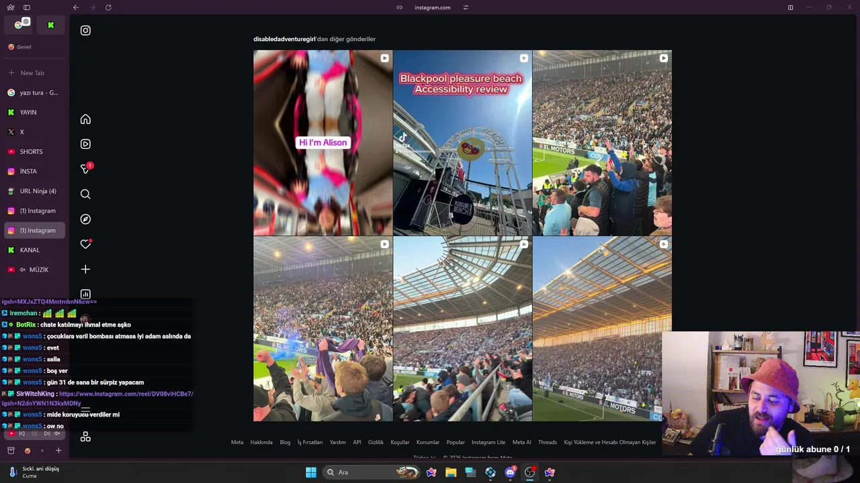Click the Threads footer link

click(548, 442)
